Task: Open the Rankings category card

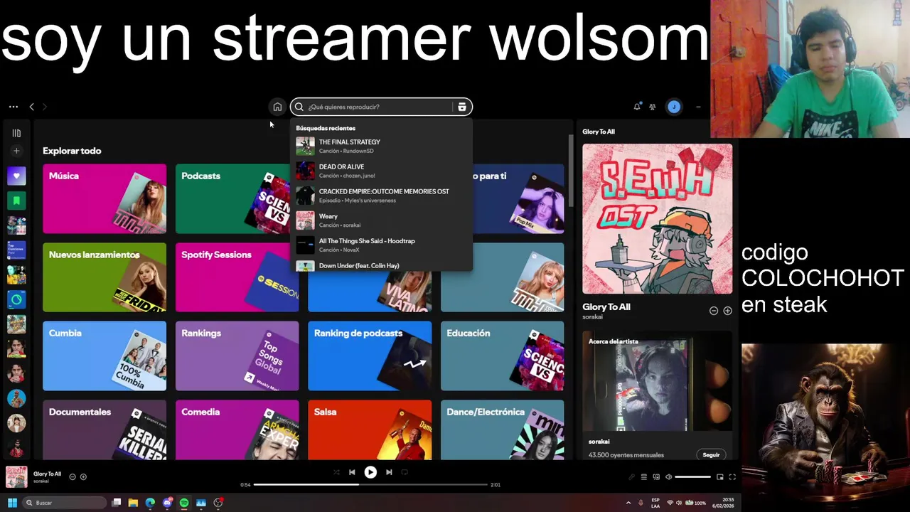Action: [237, 356]
